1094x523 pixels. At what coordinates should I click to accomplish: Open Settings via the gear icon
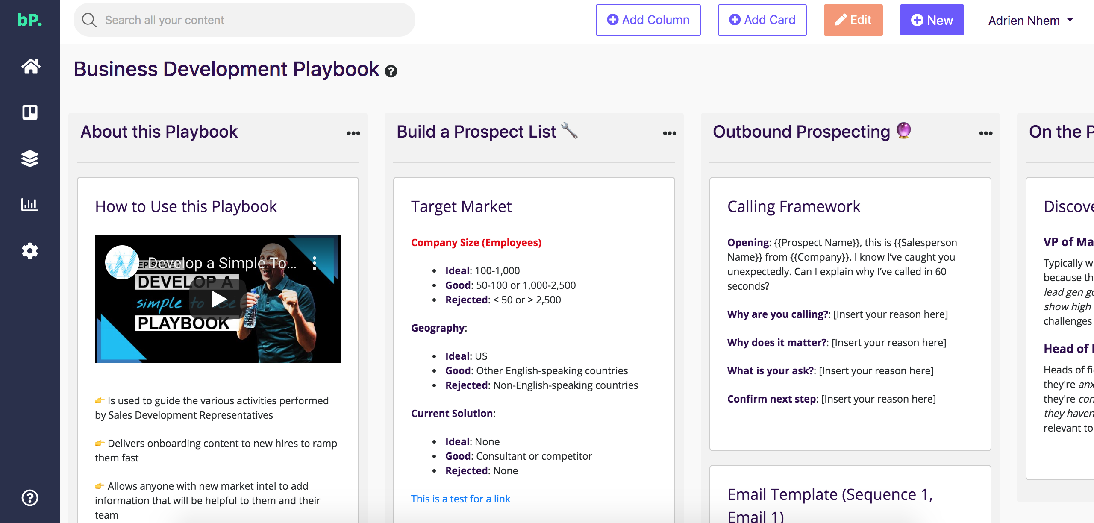pos(30,251)
